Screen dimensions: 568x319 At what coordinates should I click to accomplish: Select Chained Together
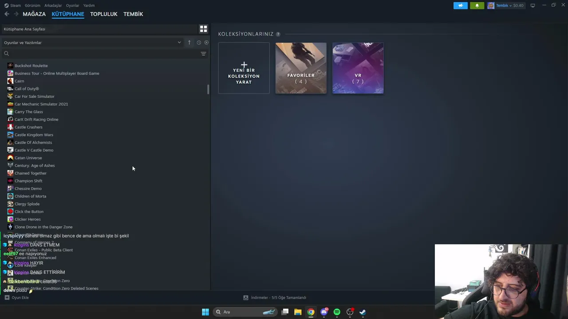pos(31,173)
